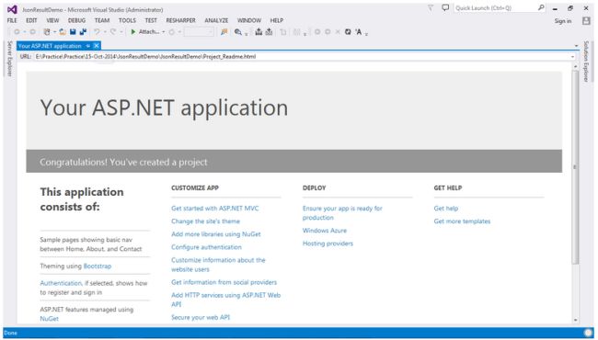Open the Bootstrap link
The height and width of the screenshot is (340, 598).
[98, 266]
